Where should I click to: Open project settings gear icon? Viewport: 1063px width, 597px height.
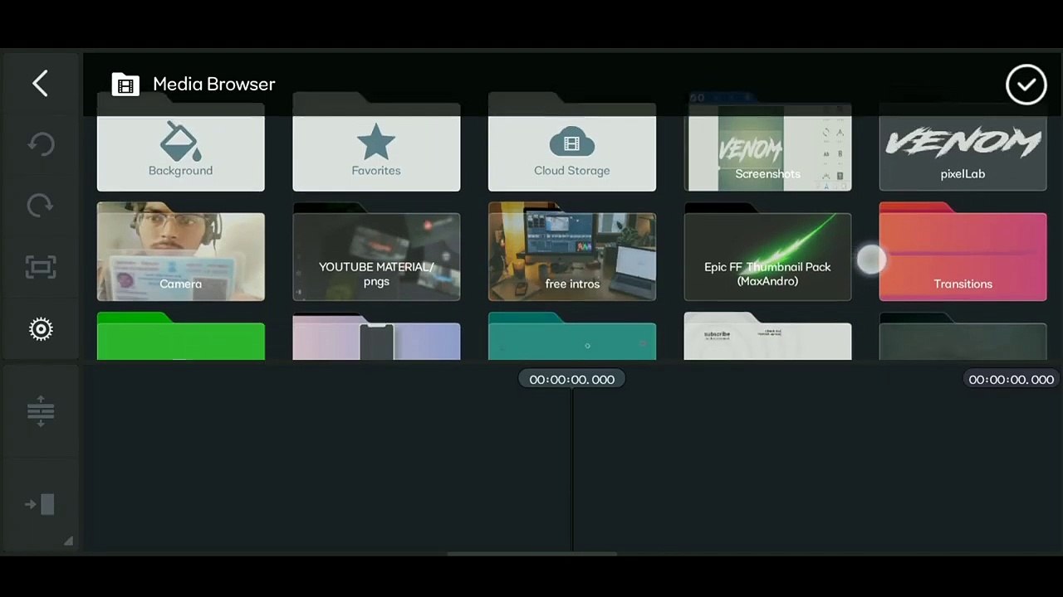41,329
